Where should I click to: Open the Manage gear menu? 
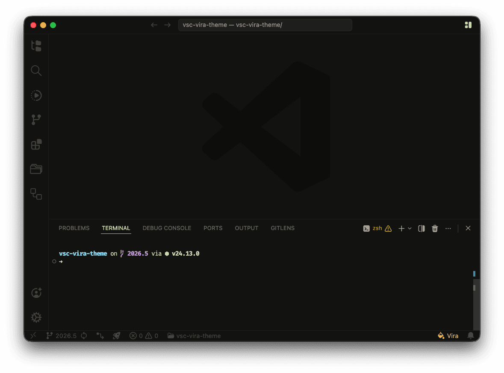tap(36, 318)
